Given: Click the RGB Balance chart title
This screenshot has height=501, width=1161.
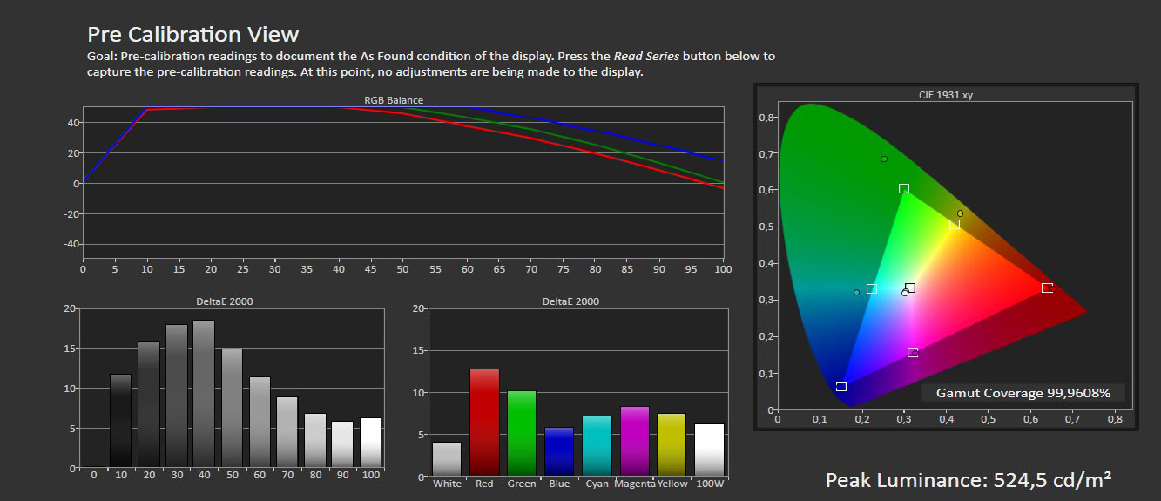Looking at the screenshot, I should pyautogui.click(x=394, y=100).
